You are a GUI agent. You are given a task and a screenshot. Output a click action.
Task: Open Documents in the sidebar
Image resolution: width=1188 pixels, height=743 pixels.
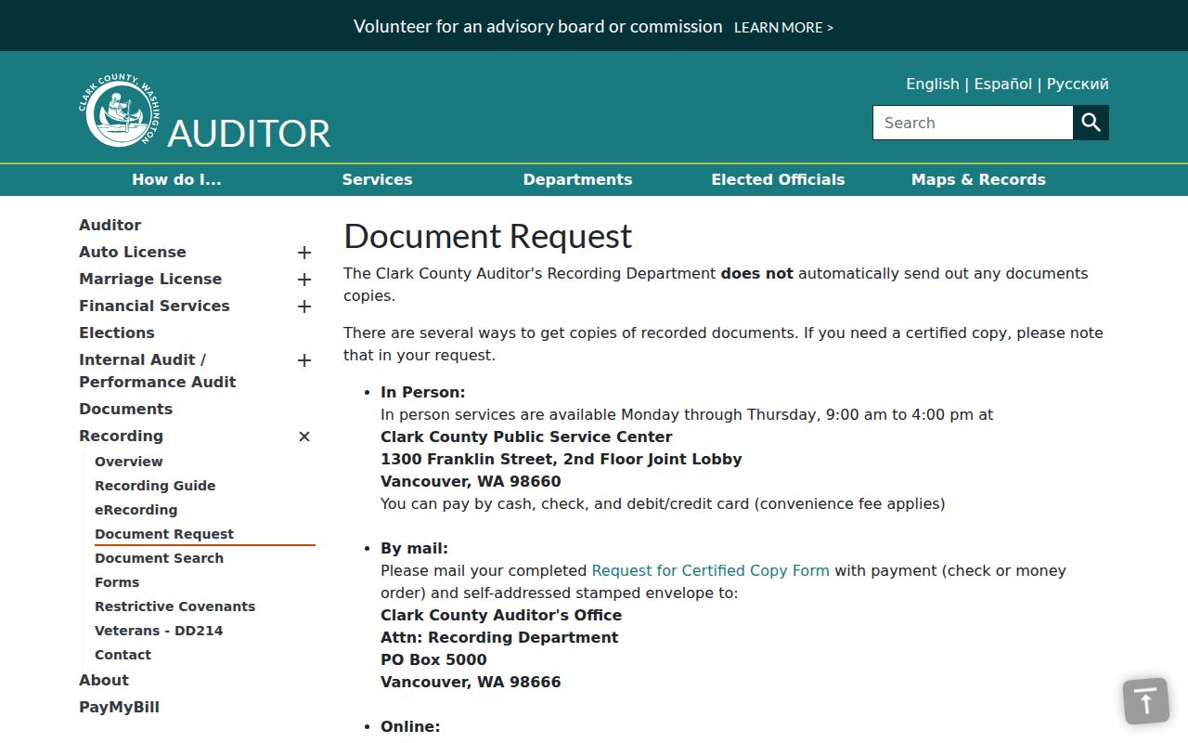125,409
